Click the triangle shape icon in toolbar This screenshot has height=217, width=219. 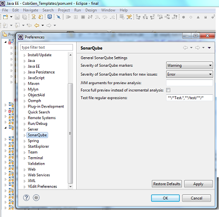198,17
